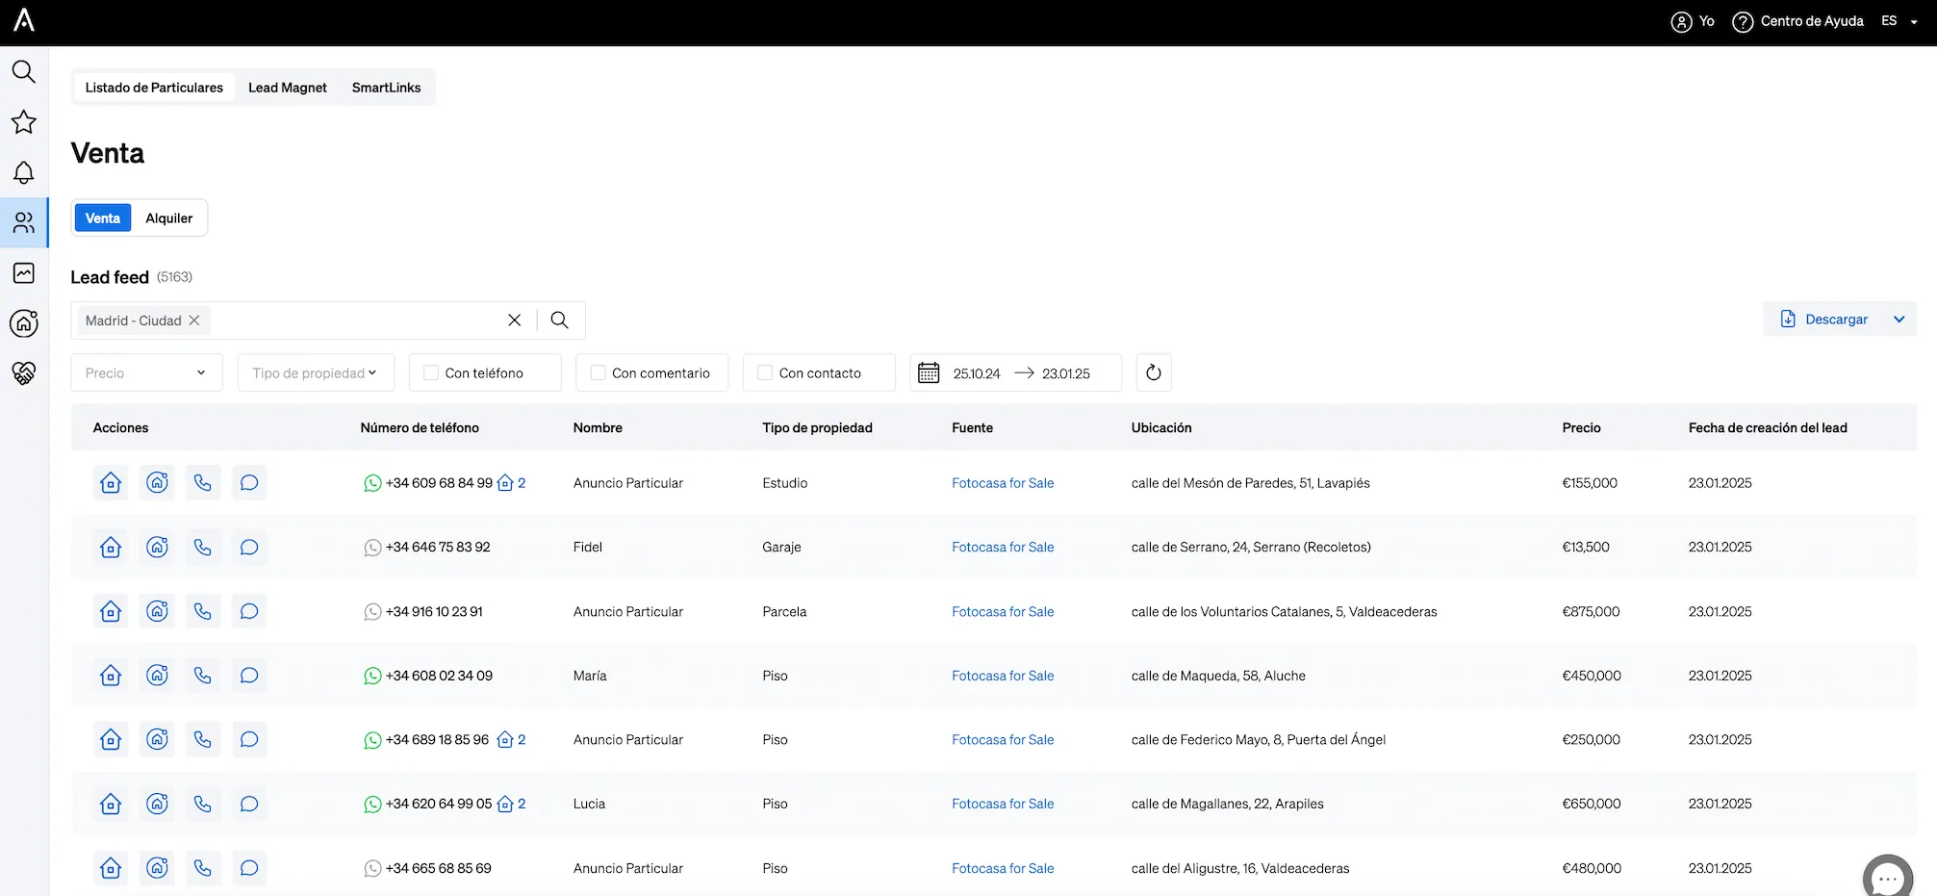Click phone number +34 665 68 85 69
Image resolution: width=1937 pixels, height=896 pixels.
[438, 868]
